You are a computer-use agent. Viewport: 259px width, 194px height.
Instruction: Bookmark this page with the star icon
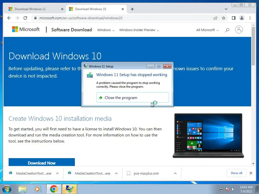[x=224, y=18]
